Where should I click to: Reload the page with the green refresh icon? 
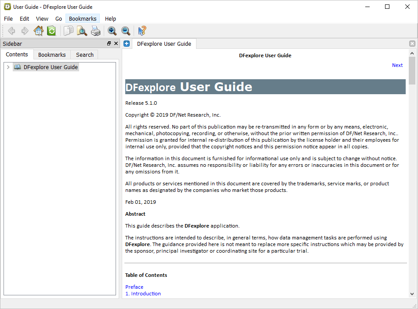point(51,31)
